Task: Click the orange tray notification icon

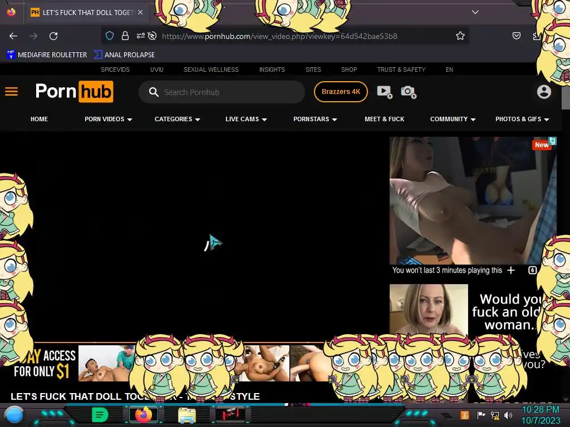Action: 465,415
